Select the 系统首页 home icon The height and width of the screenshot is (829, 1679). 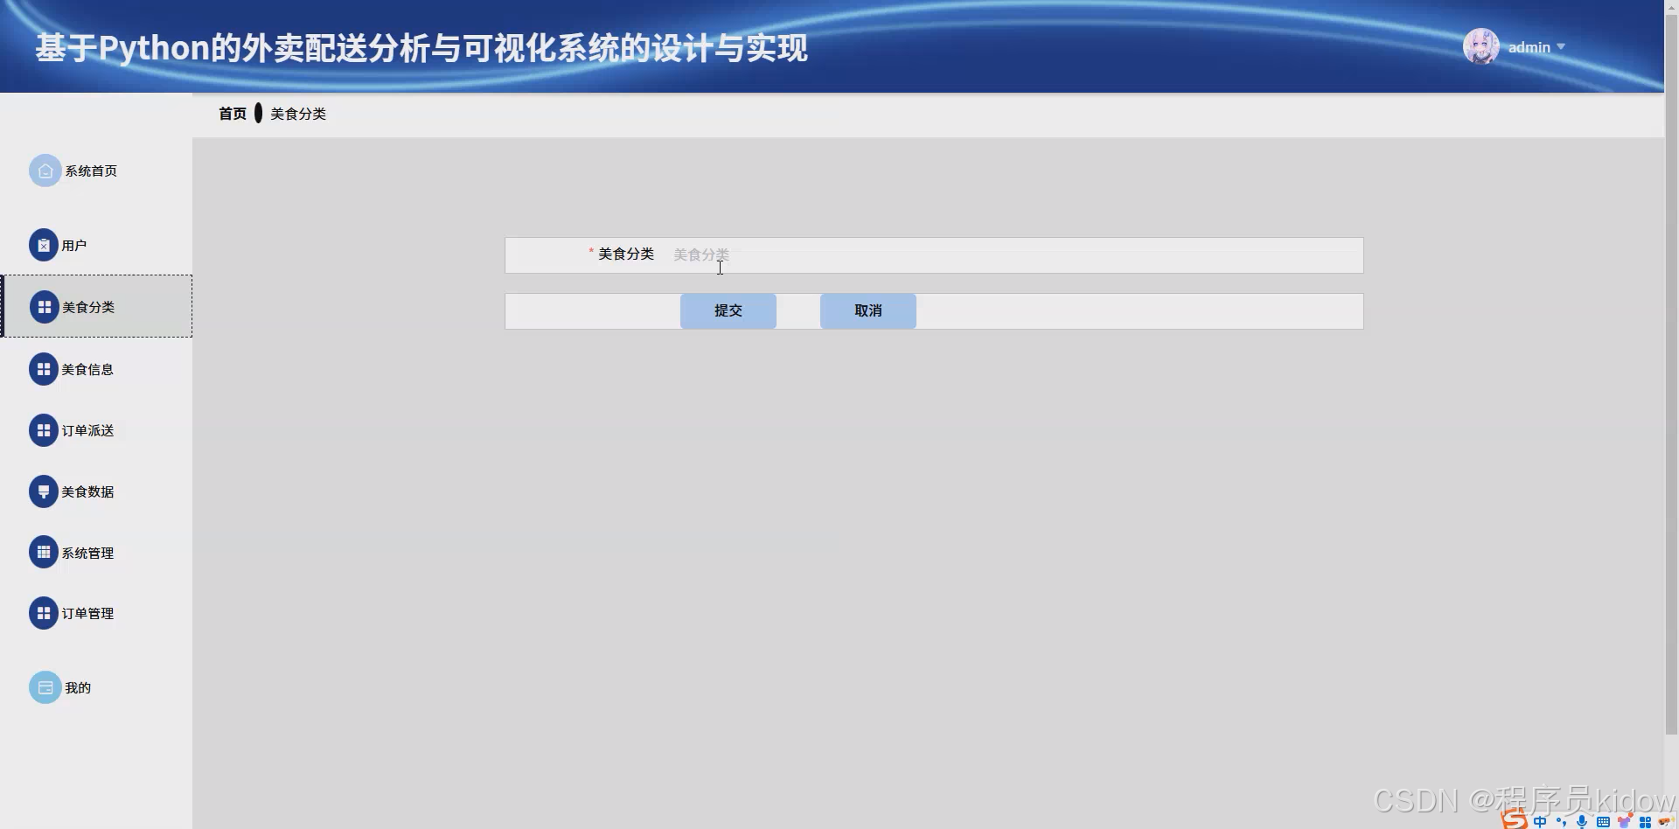coord(45,171)
